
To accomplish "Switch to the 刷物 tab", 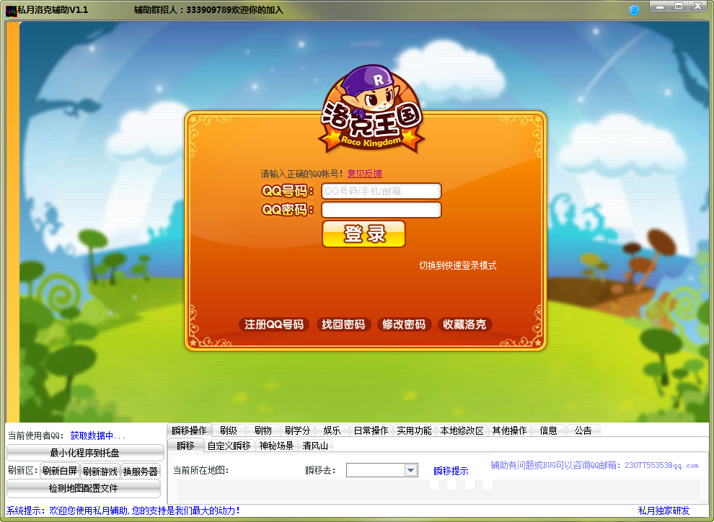I will [263, 430].
